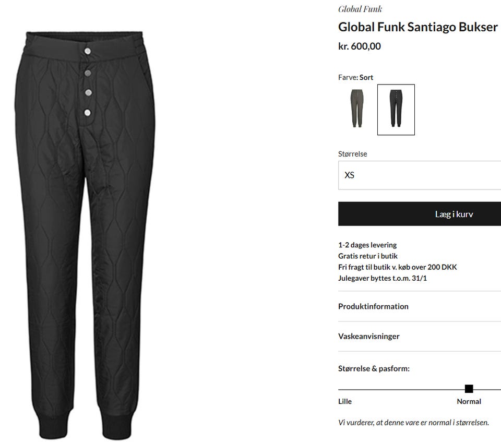Select the grey color variant thumbnail
The width and height of the screenshot is (501, 442).
[357, 110]
